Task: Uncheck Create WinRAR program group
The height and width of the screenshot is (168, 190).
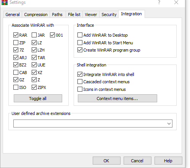Action: click(x=80, y=50)
